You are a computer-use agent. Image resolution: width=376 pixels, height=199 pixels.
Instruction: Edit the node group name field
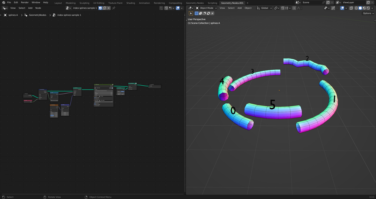(x=85, y=8)
